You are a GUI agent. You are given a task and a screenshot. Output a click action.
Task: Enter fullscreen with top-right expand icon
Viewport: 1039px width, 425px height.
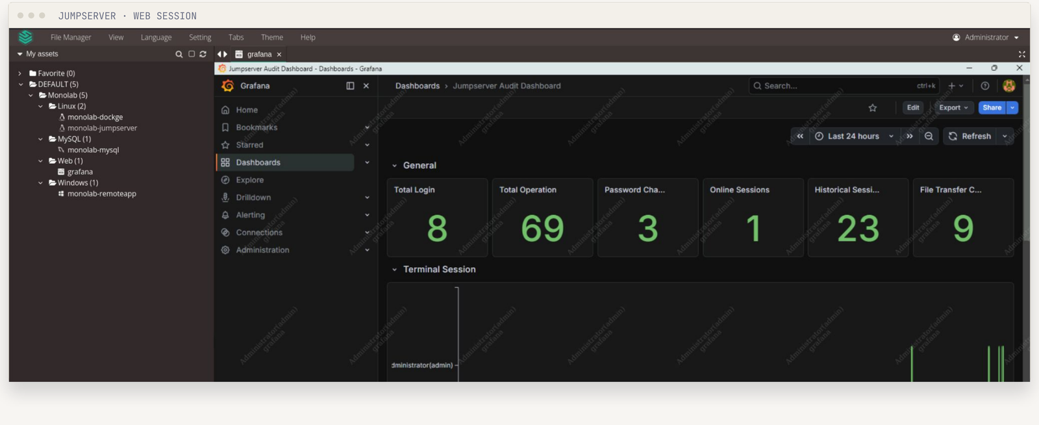coord(1021,55)
